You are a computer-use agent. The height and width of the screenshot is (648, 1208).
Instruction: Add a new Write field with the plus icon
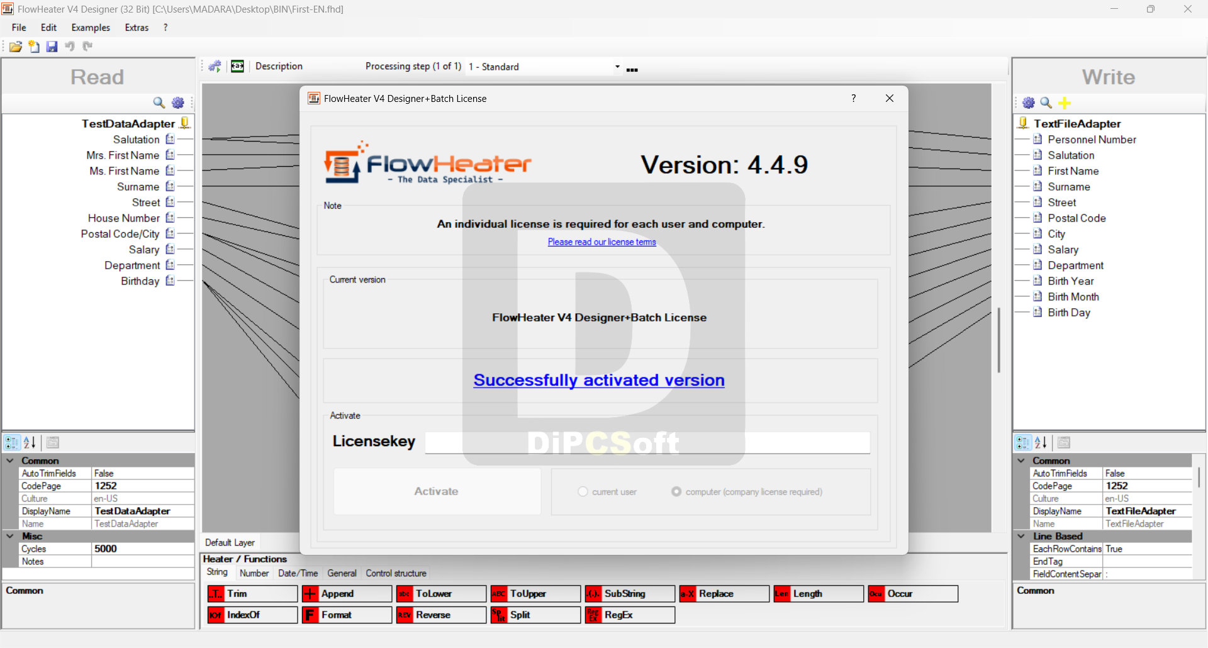(1065, 103)
